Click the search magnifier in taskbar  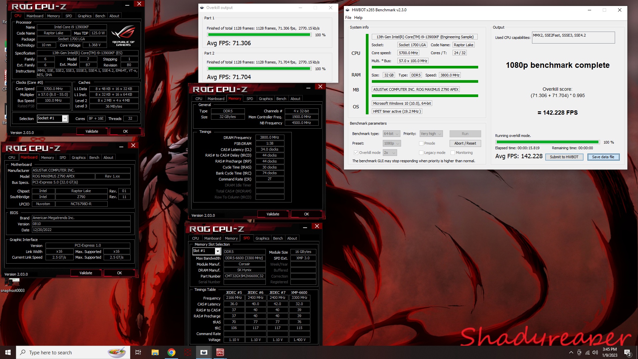click(23, 352)
